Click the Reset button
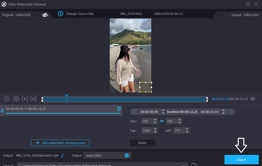Screen dimensions: 262x166 [x=142, y=143]
